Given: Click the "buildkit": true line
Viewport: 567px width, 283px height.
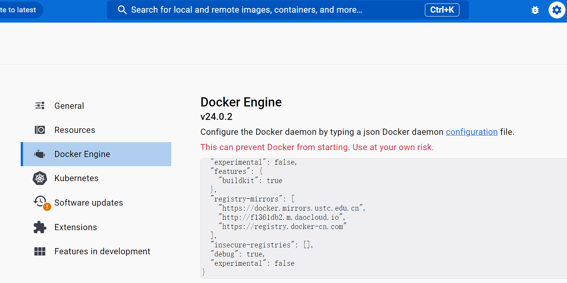Looking at the screenshot, I should click(250, 181).
